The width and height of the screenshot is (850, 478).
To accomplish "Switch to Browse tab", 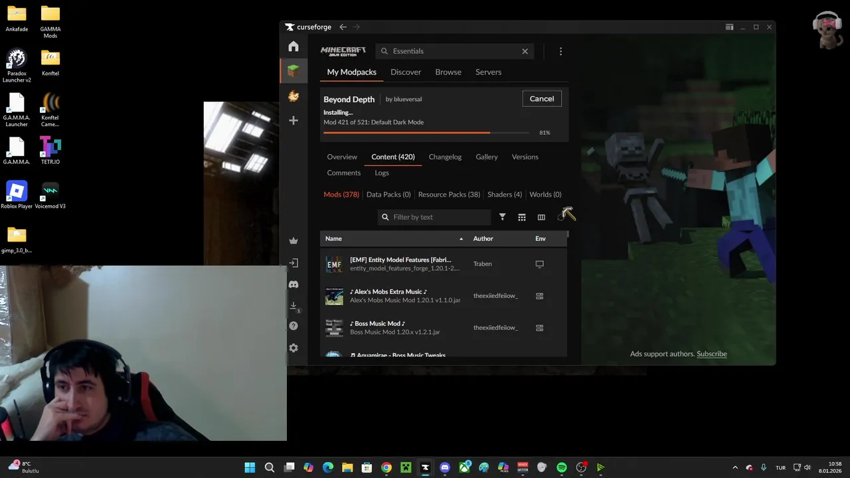I will tap(448, 72).
